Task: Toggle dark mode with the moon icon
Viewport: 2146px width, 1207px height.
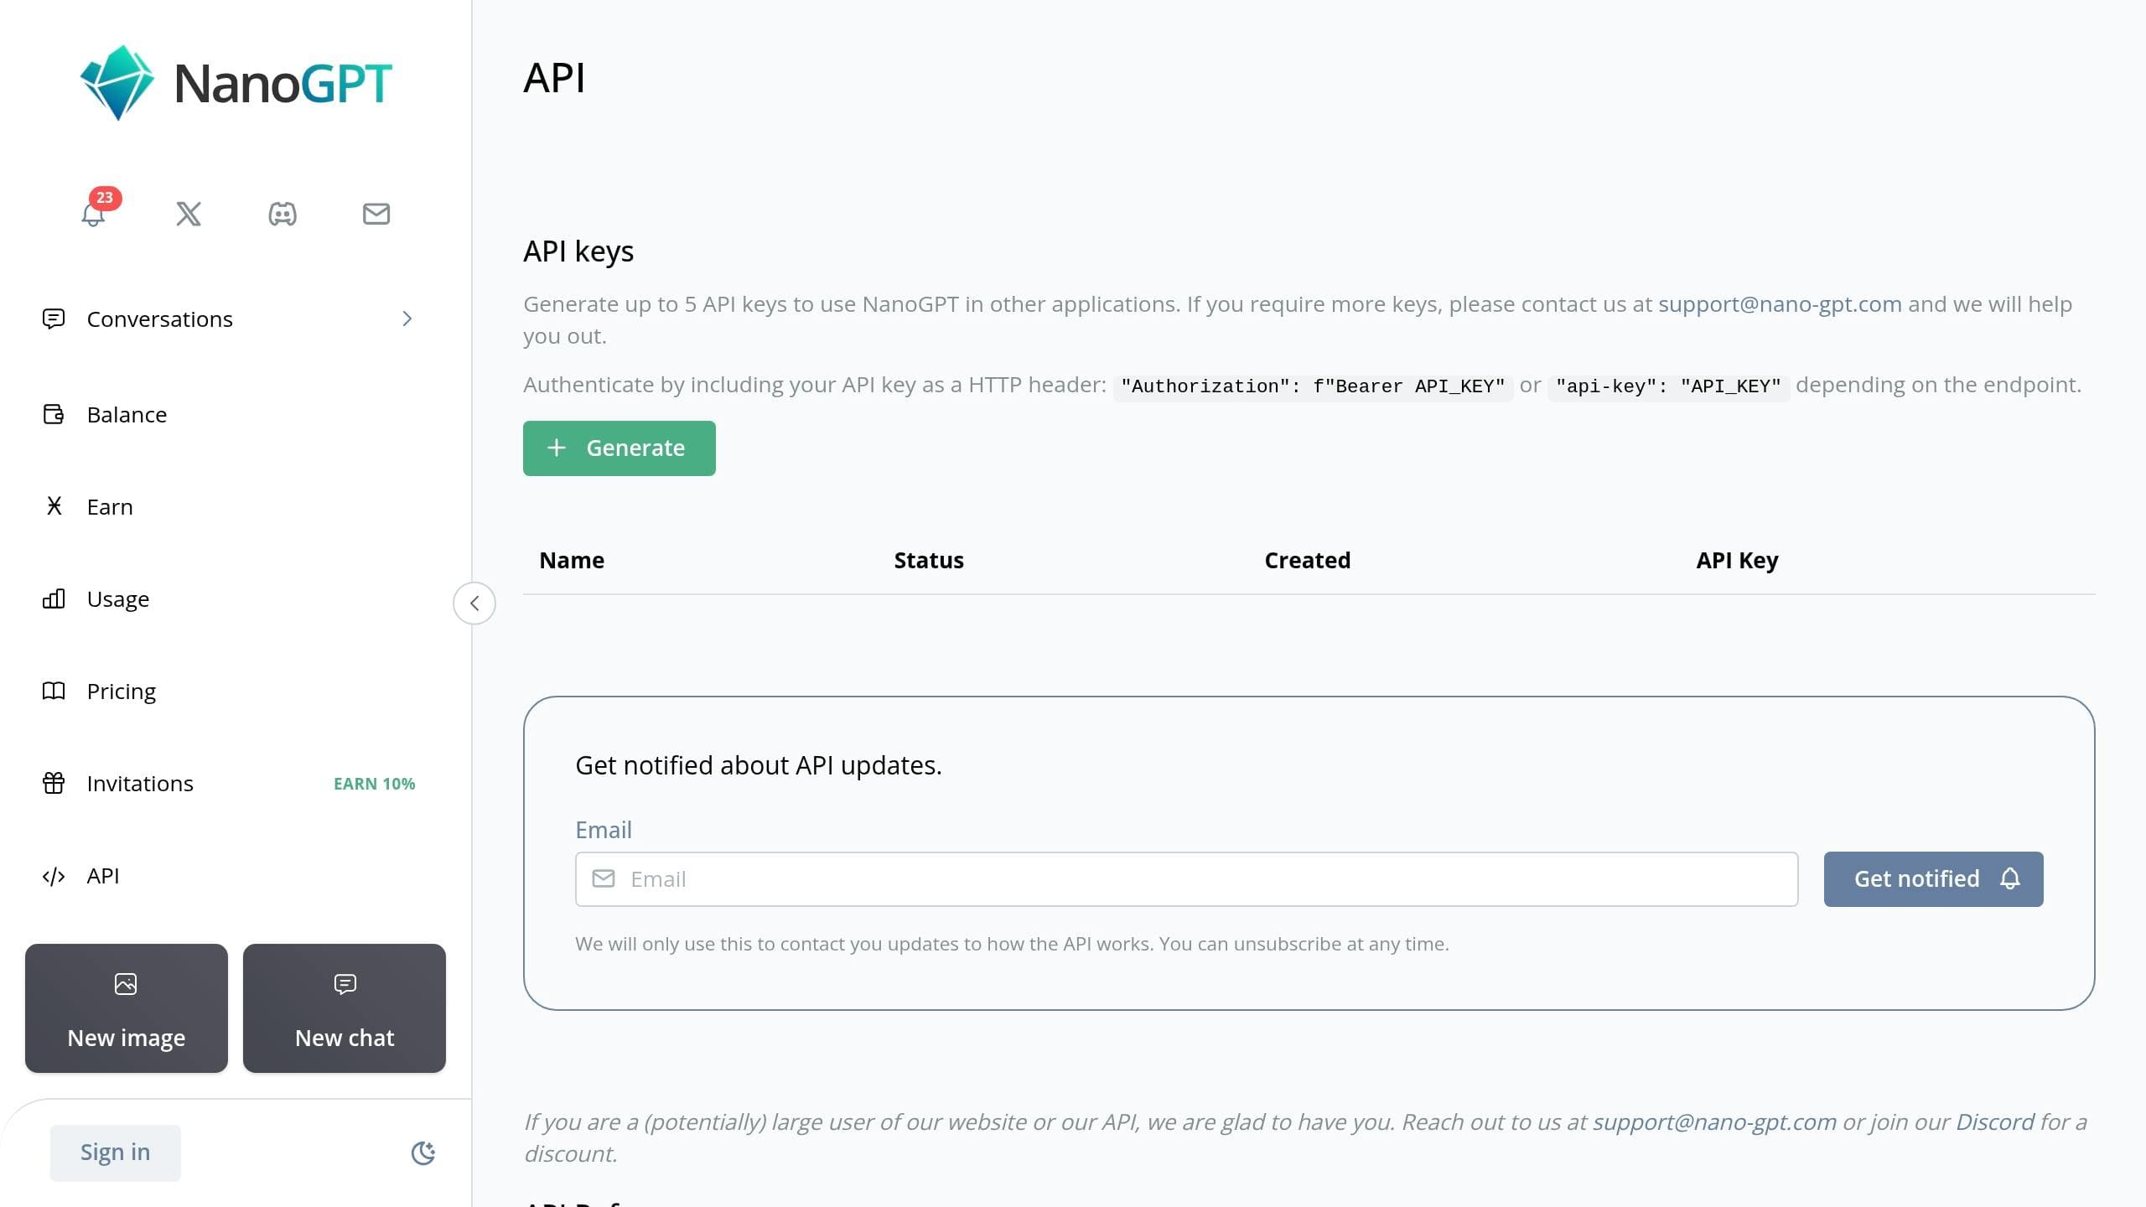Action: click(x=423, y=1153)
